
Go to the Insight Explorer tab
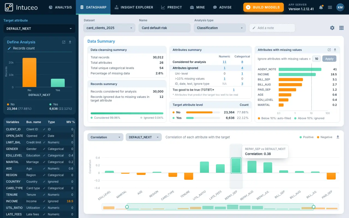tap(134, 7)
